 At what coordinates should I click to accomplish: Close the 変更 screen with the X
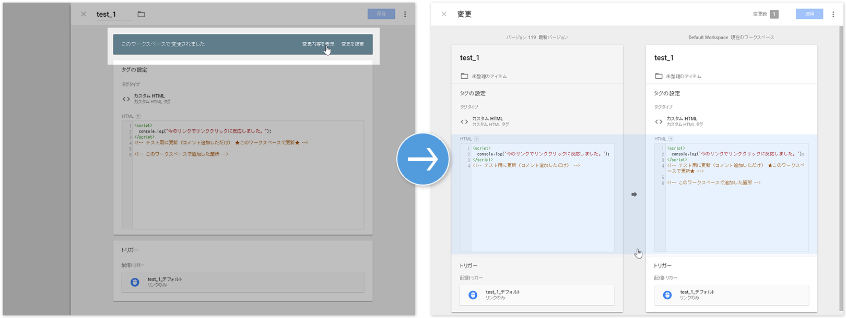pyautogui.click(x=444, y=14)
